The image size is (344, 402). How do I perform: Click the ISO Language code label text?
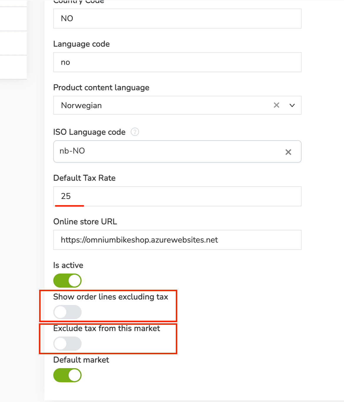pos(89,132)
